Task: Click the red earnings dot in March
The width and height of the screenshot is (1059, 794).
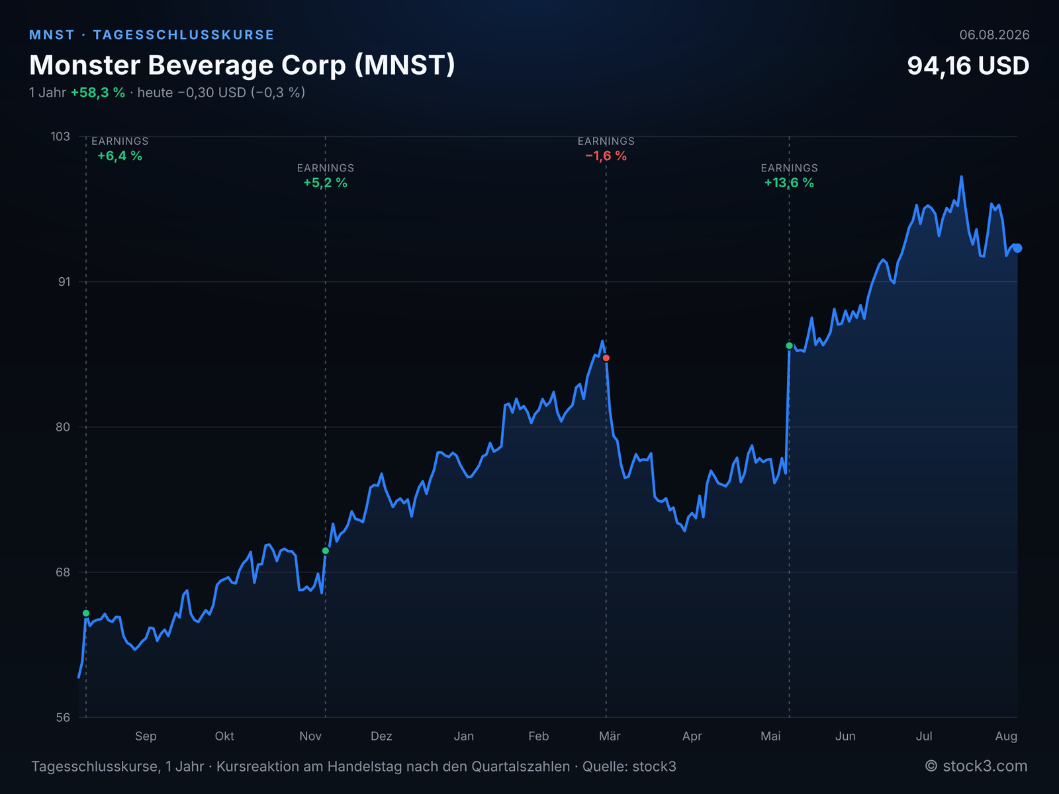Action: pos(606,358)
